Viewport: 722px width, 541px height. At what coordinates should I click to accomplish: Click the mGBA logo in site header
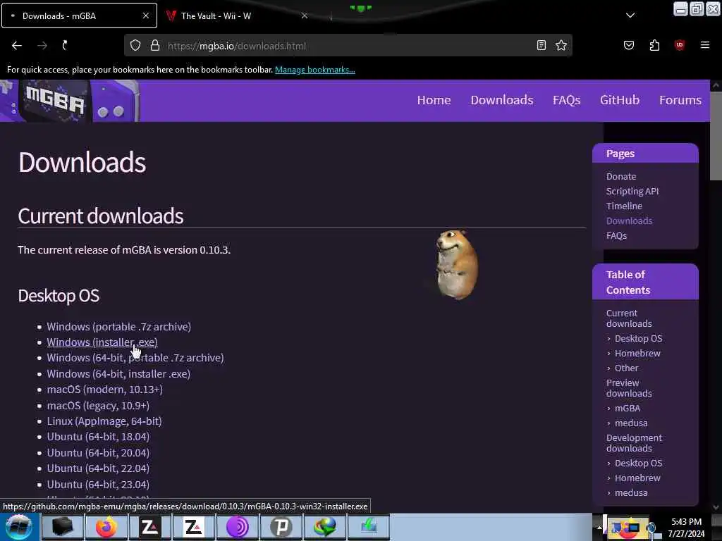click(69, 101)
